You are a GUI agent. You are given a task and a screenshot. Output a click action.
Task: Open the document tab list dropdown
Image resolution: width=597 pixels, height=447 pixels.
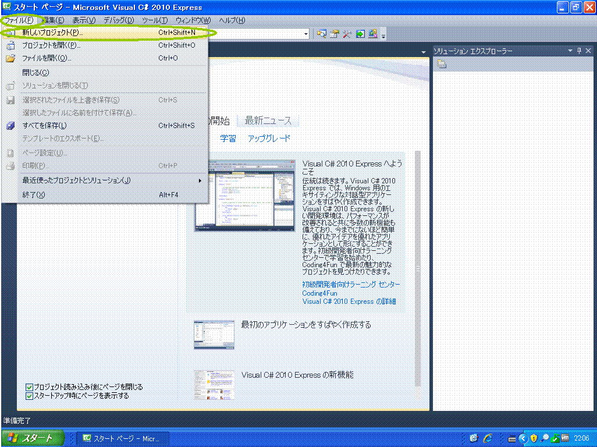[424, 52]
